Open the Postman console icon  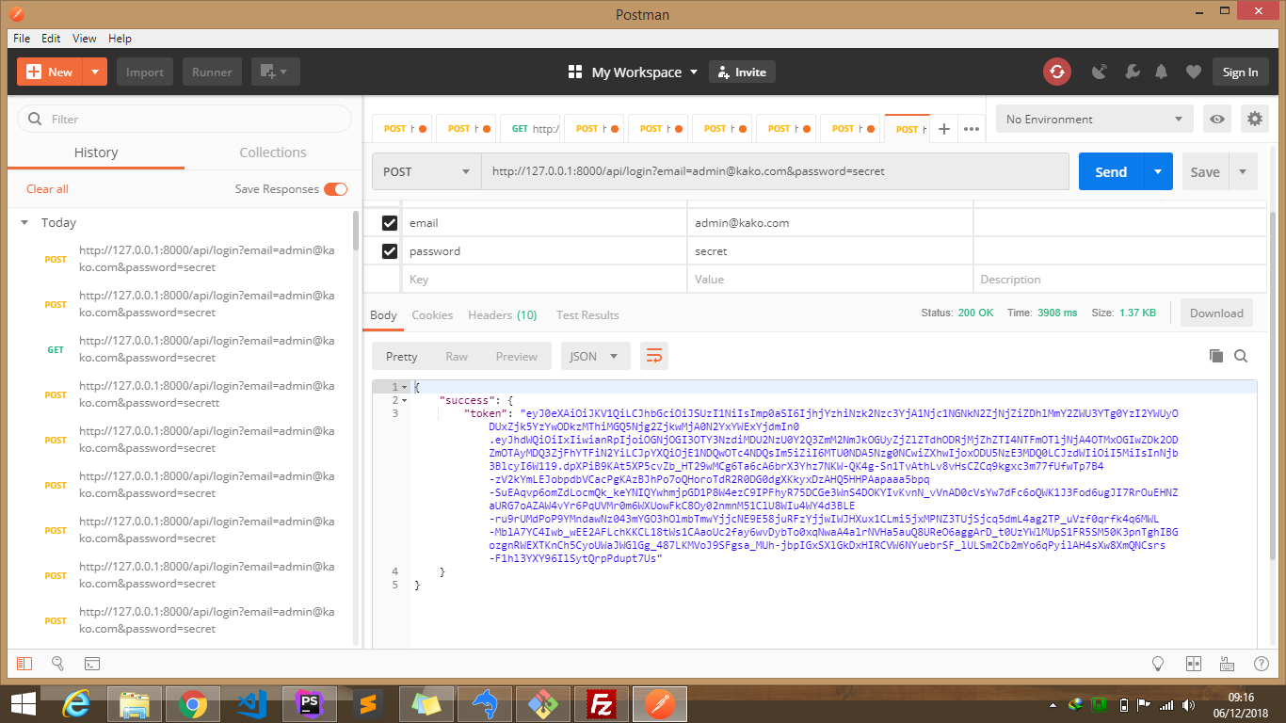click(x=92, y=664)
